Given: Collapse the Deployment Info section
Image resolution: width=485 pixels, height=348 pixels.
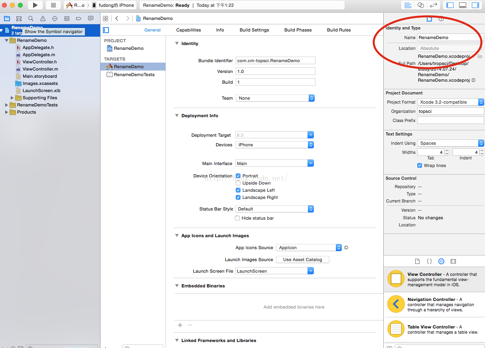Looking at the screenshot, I should [x=177, y=116].
